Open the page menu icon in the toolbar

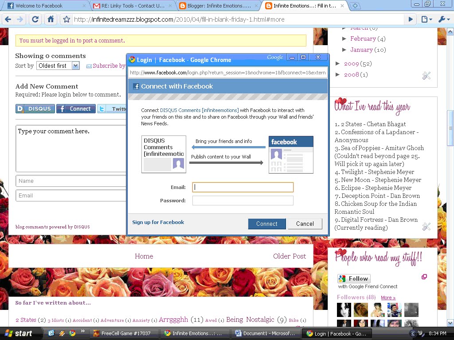click(426, 19)
